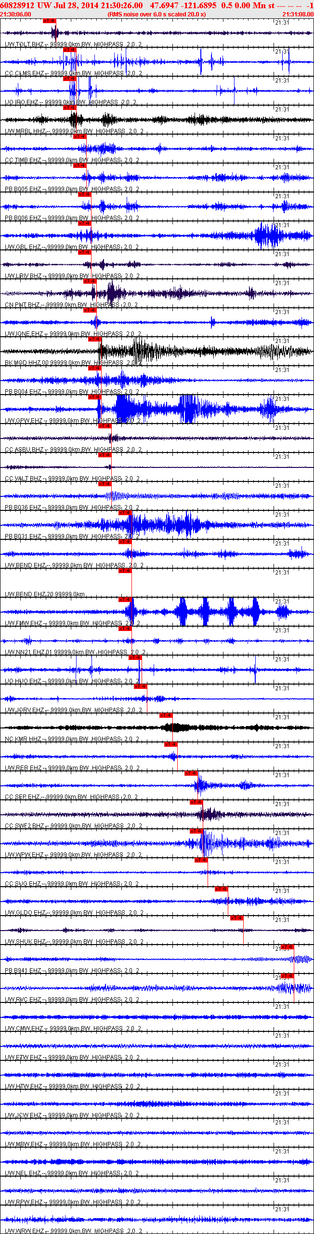Viewport: 314px width, 1234px height.
Task: Select the red pick flag on the PB.B941 trace
Action: point(287,947)
